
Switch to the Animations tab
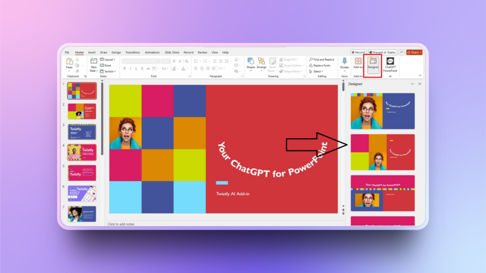152,52
